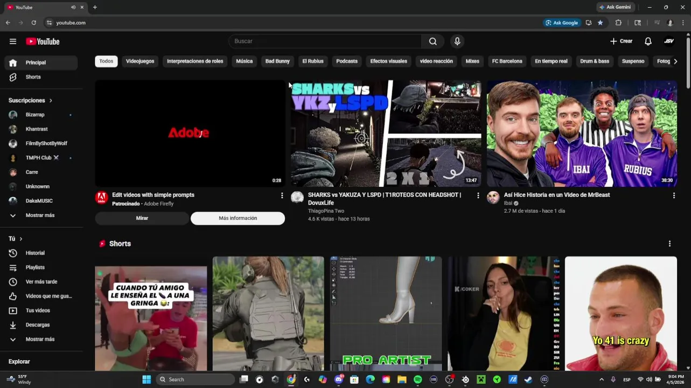Screen dimensions: 691x388
Task: Click the Mirar button on the ad
Action: (142, 218)
